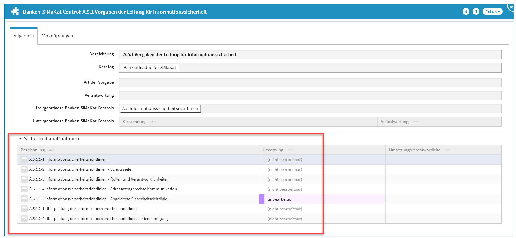516x238 pixels.
Task: Open help question mark icon
Action: pyautogui.click(x=476, y=12)
